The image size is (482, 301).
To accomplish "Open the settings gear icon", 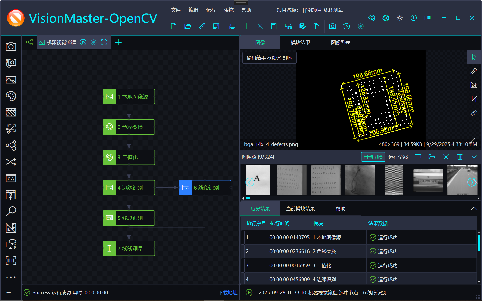I will click(x=386, y=18).
